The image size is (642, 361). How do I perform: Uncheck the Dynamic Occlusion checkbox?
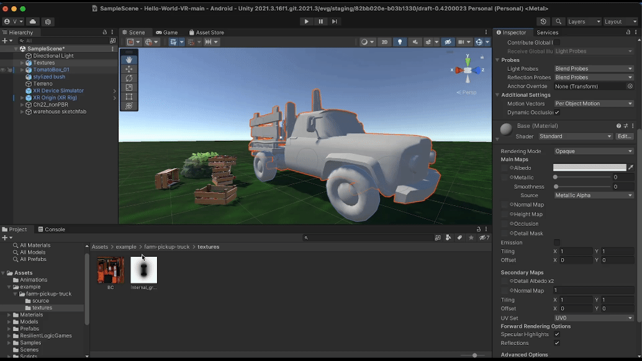coord(557,112)
